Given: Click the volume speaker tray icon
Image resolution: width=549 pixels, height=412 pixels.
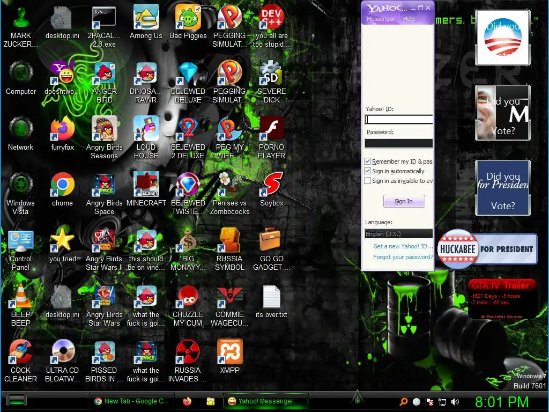Looking at the screenshot, I should [455, 401].
